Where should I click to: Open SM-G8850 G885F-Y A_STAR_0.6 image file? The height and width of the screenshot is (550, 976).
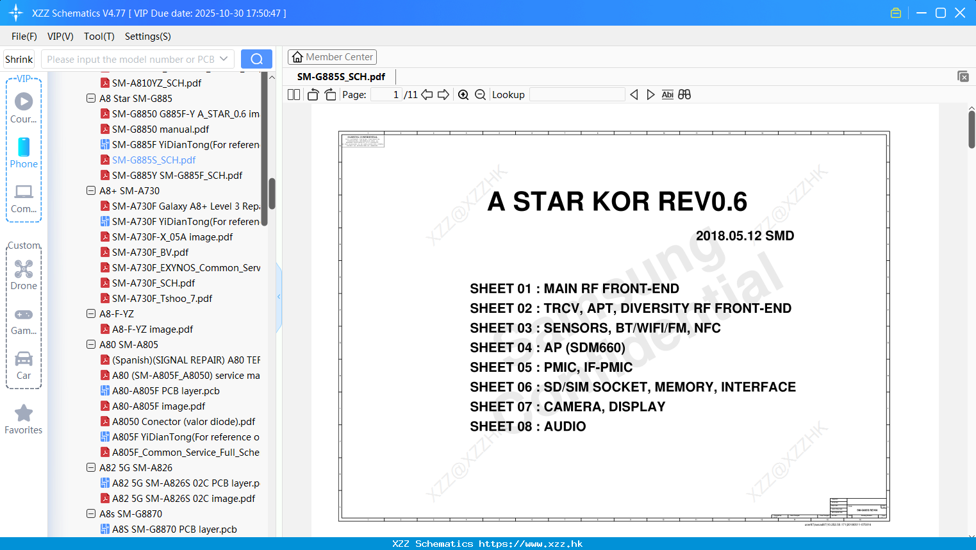180,114
